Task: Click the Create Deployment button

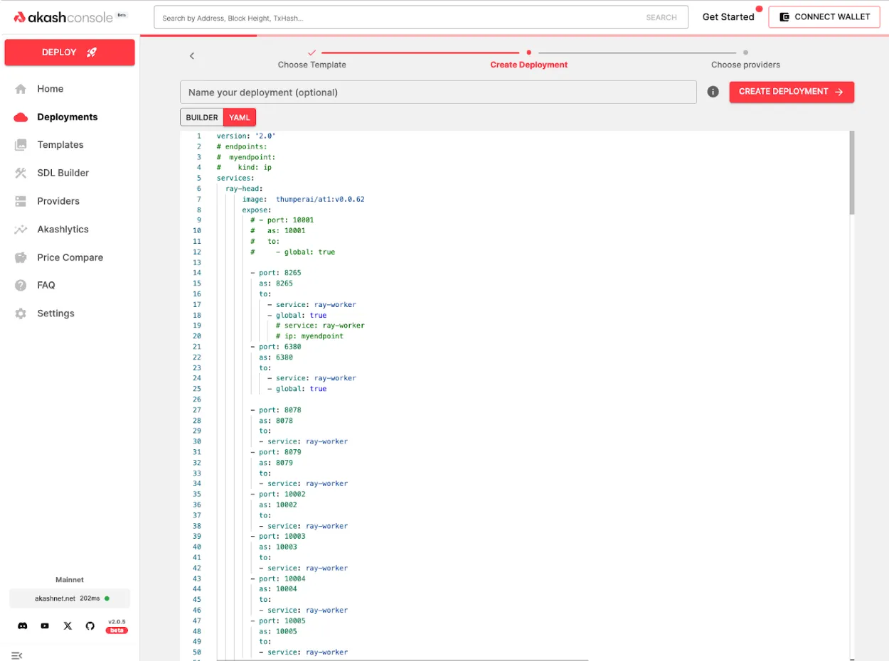Action: 791,92
